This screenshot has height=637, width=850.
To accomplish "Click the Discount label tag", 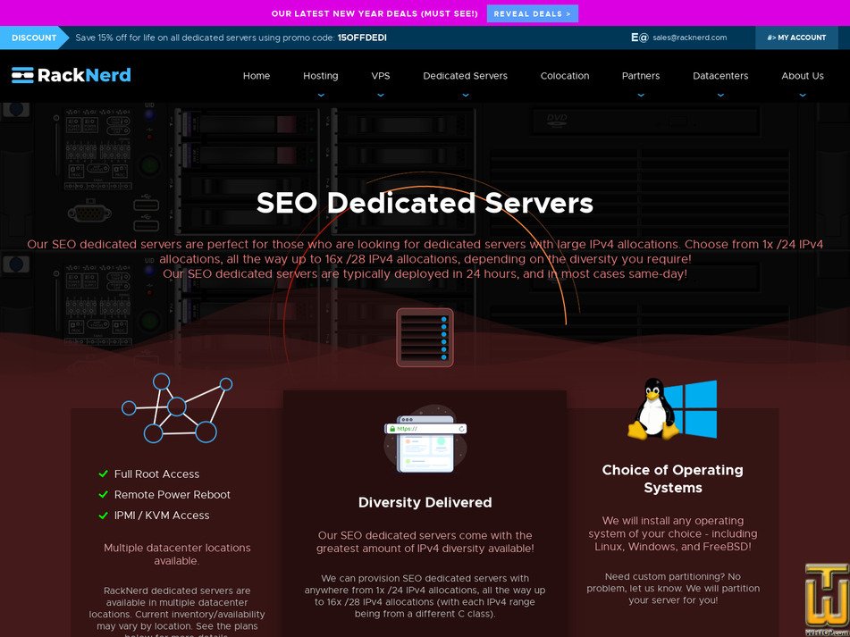I will 34,38.
